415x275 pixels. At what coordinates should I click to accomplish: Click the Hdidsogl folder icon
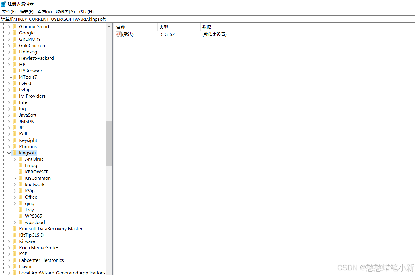(x=15, y=52)
